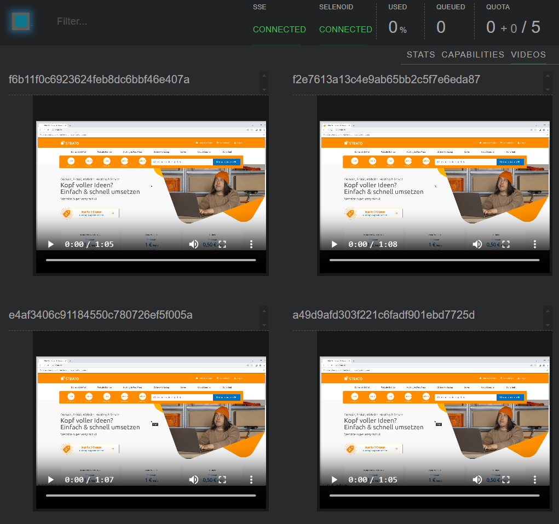Image resolution: width=559 pixels, height=524 pixels.
Task: Open more options on f6b11f0c video
Action: [251, 244]
